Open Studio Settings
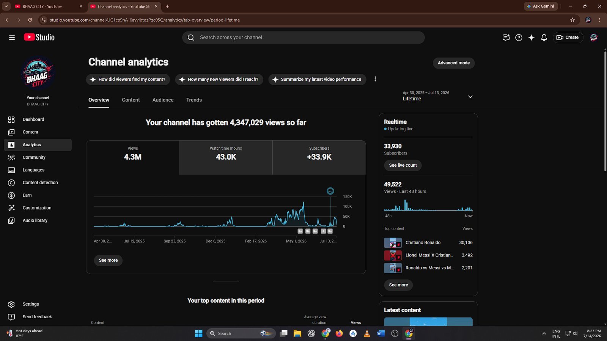607x341 pixels. click(38, 304)
